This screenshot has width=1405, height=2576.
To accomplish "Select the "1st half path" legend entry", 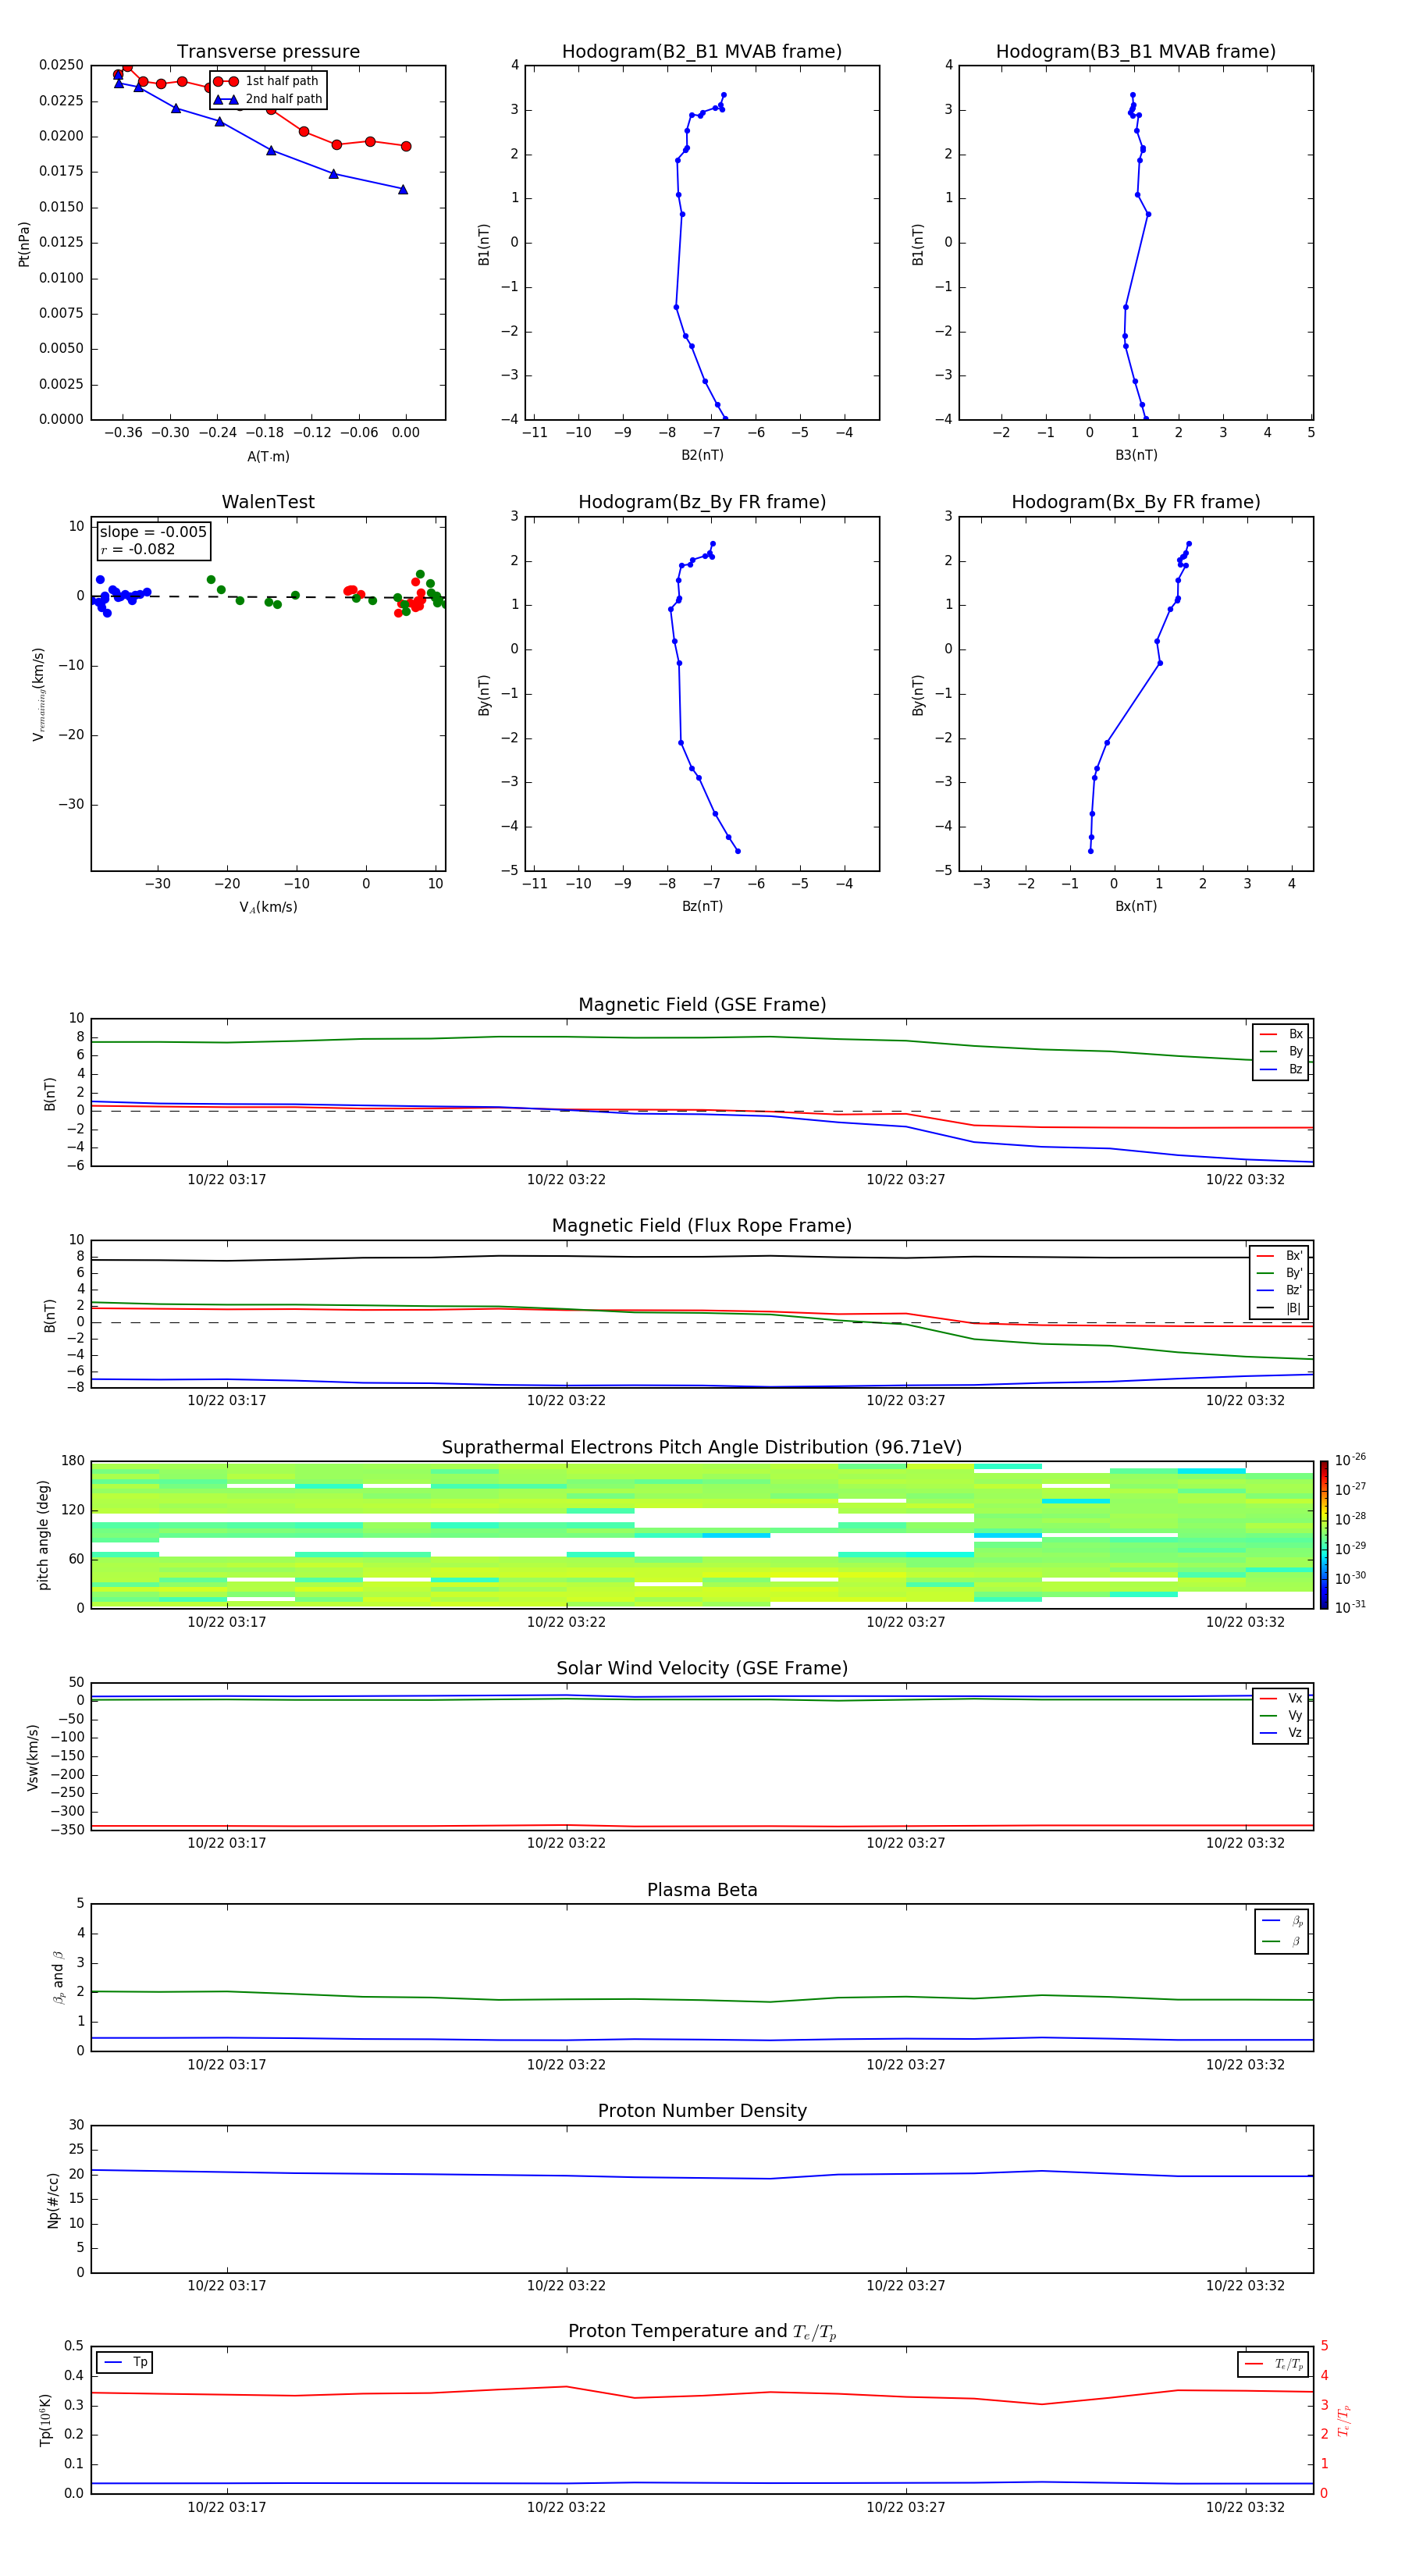I will click(267, 81).
